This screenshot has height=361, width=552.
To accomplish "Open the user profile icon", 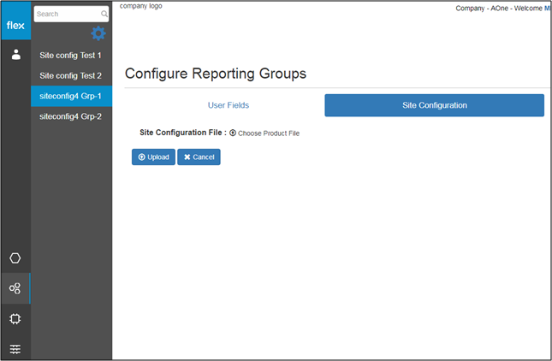I will pos(15,55).
